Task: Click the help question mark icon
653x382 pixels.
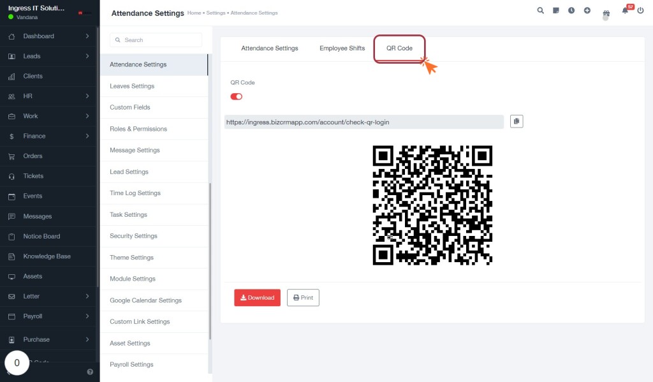Action: point(90,372)
